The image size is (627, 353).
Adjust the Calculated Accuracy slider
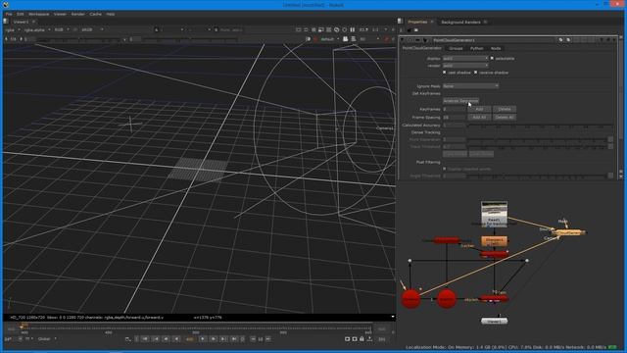540,126
